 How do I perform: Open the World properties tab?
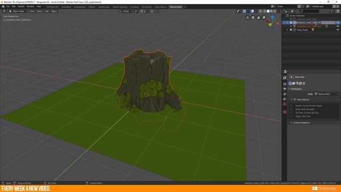[285, 105]
